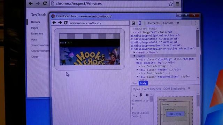Screen dimensions: 223x125
Task: Select Shared workers in sidebar
Action: pos(40,45)
